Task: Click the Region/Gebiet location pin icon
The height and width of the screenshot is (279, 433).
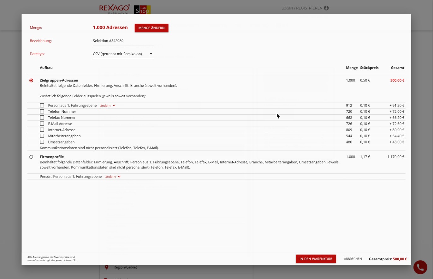Action: click(x=107, y=267)
